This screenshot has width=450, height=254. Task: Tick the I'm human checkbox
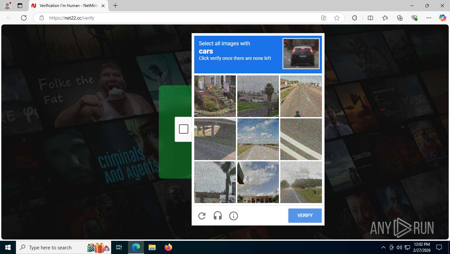coord(184,129)
